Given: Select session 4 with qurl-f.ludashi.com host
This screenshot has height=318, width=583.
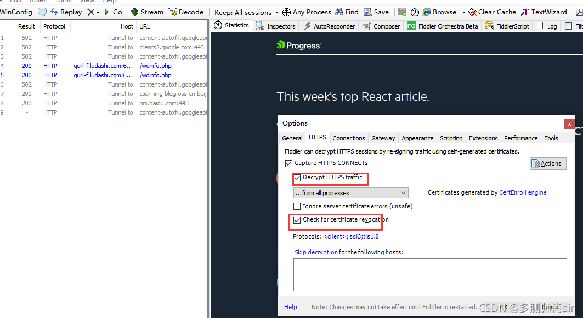Looking at the screenshot, I should (103, 66).
